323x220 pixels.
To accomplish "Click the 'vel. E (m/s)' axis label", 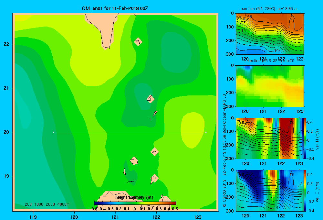I will tap(318, 192).
